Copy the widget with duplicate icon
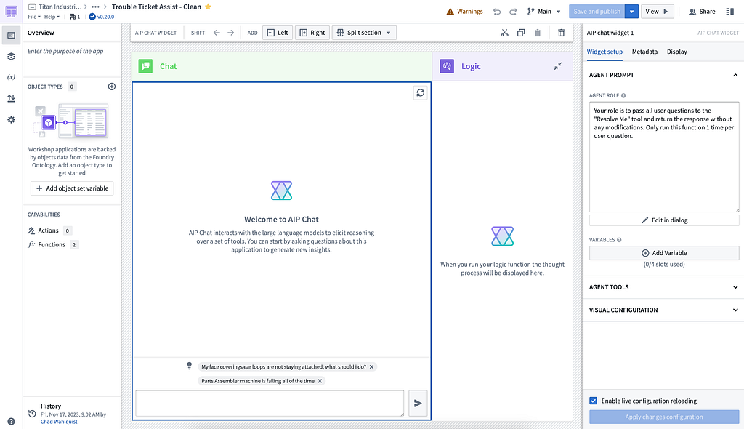 (521, 33)
